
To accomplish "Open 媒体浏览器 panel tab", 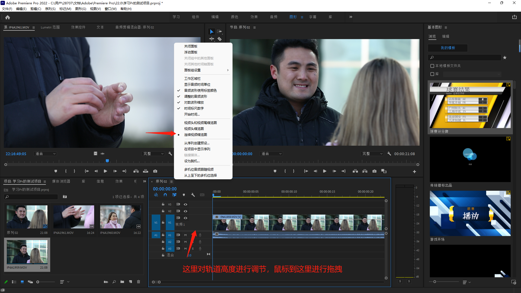I will pos(61,181).
